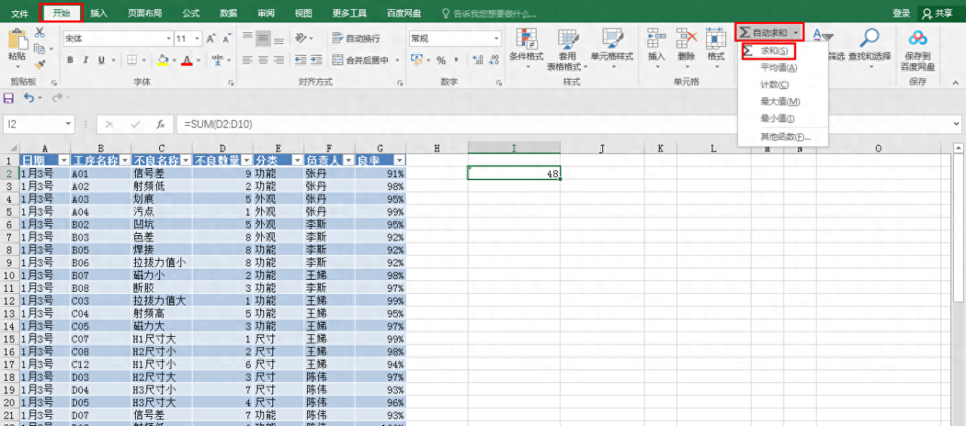
Task: Click decrease indent icon
Action: click(301, 60)
